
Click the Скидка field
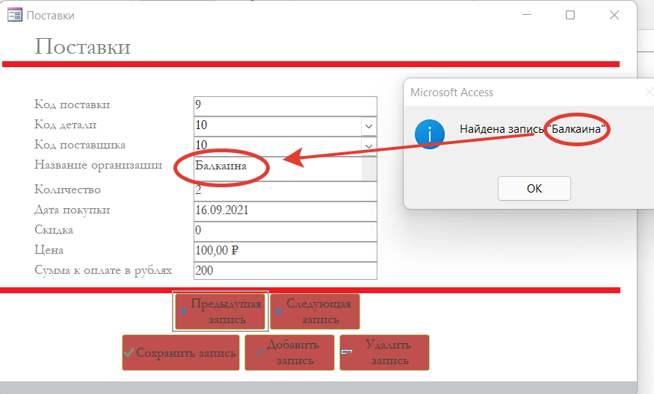[x=286, y=231]
